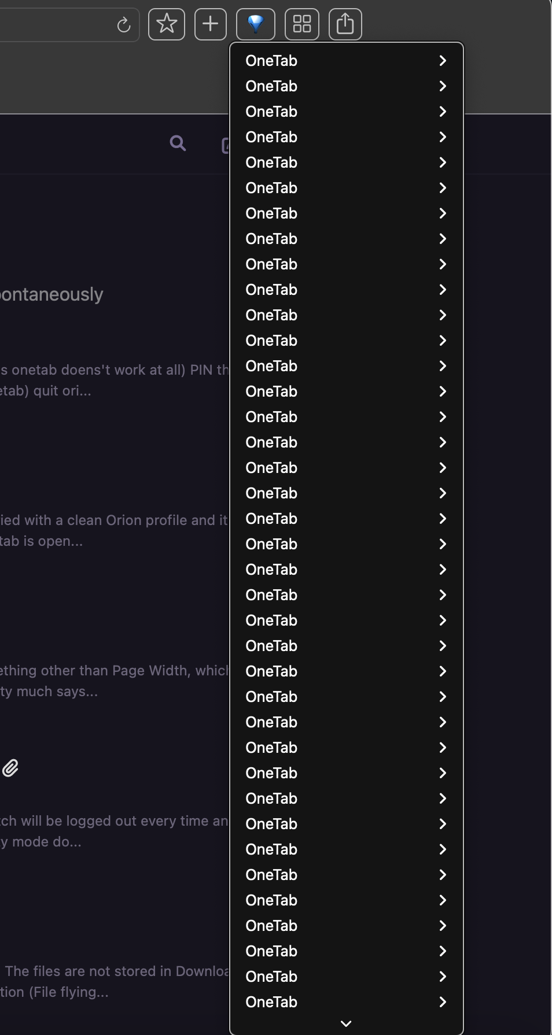Expand submenu arrow of last OneTab entry
The height and width of the screenshot is (1035, 552).
click(443, 1002)
